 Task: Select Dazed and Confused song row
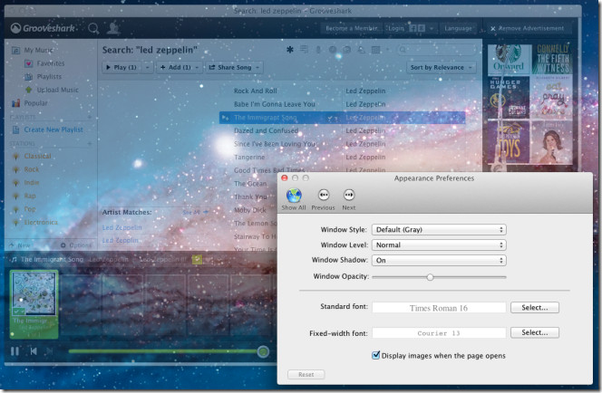click(x=343, y=130)
